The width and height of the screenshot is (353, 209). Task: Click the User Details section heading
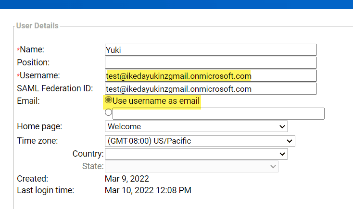[38, 25]
